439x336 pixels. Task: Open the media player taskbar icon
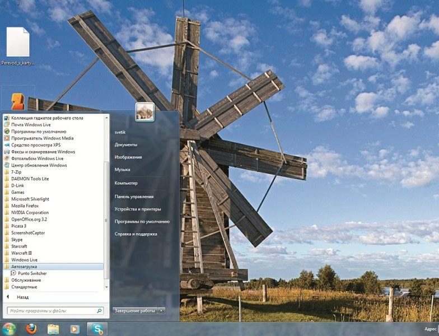click(x=75, y=328)
